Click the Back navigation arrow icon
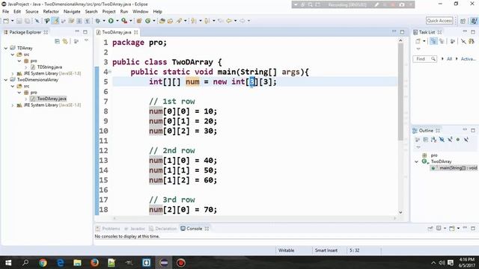The height and width of the screenshot is (269, 479). [x=229, y=21]
